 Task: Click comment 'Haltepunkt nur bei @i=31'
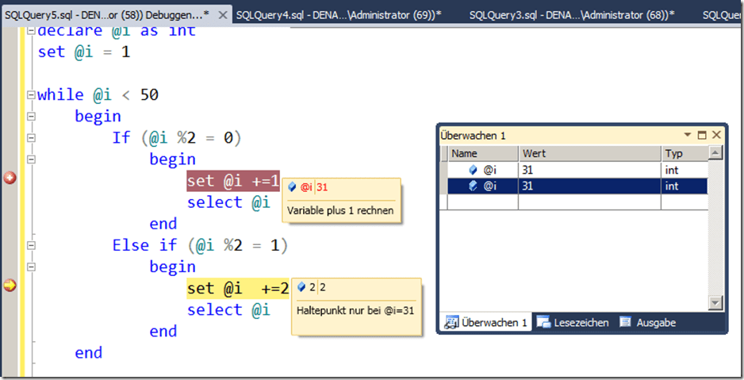pos(355,311)
